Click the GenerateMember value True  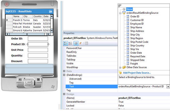[x=121, y=102]
